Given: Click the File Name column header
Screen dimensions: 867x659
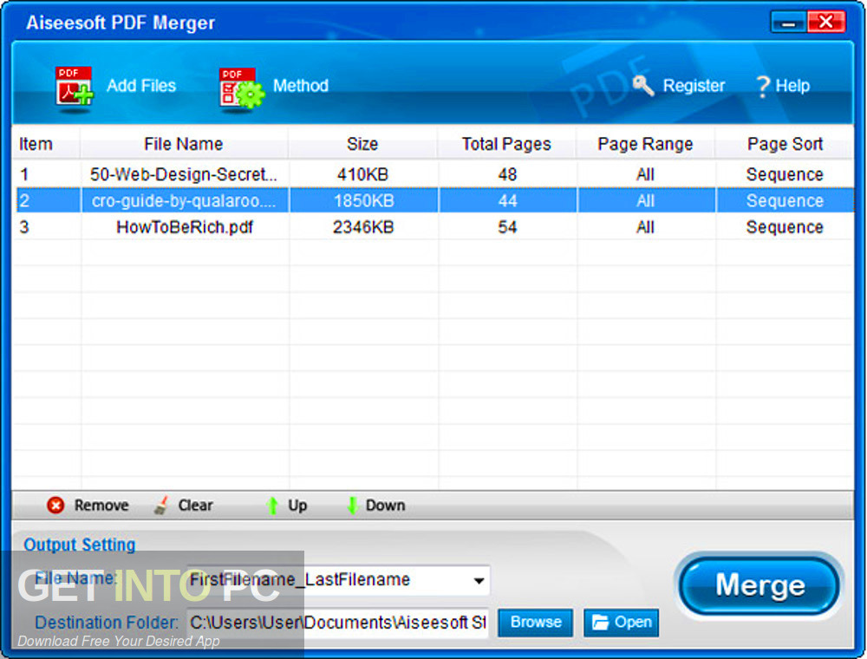Looking at the screenshot, I should 184,144.
